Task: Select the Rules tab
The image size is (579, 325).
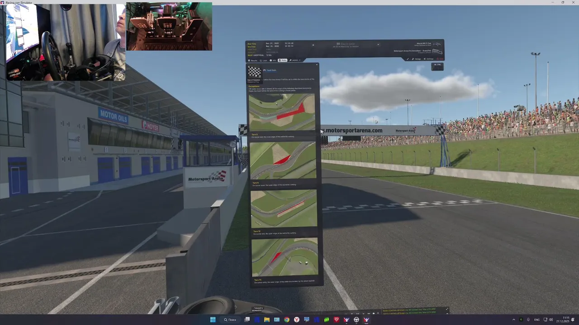Action: [283, 60]
